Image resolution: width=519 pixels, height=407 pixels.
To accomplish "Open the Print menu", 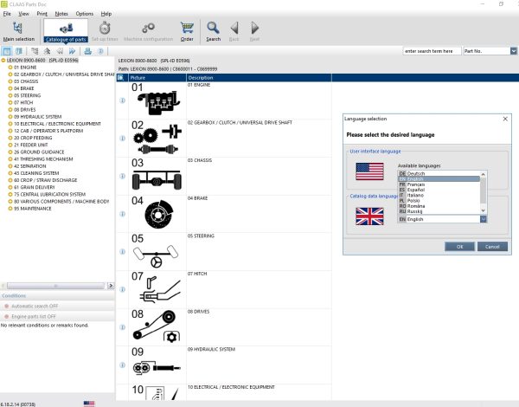I will pyautogui.click(x=42, y=14).
